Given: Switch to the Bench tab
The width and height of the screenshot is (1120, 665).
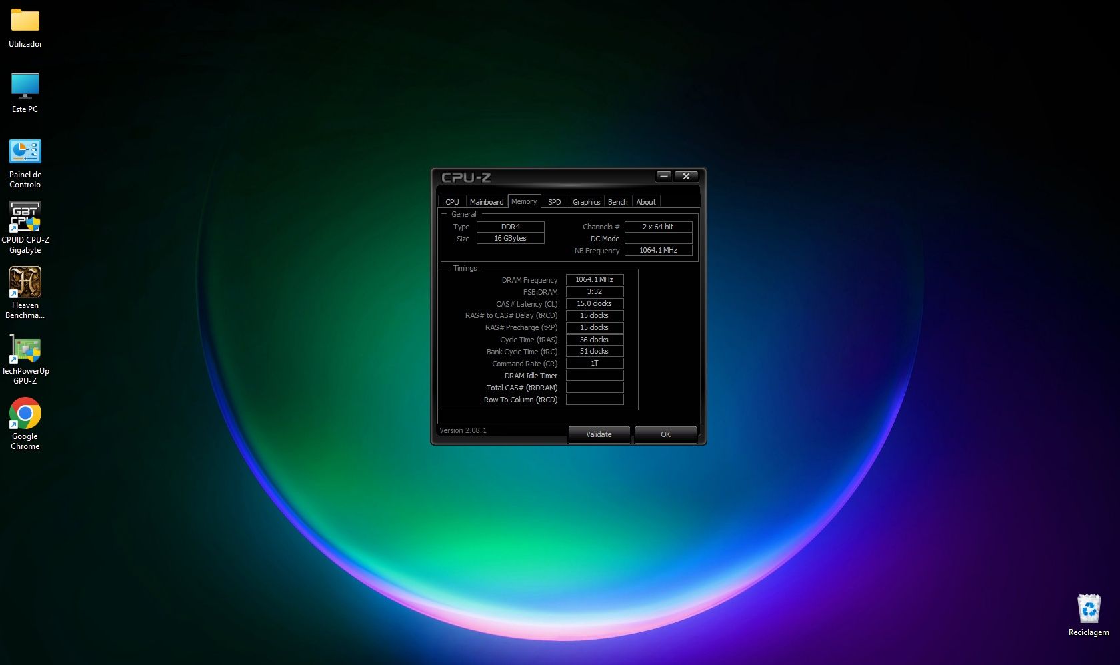Looking at the screenshot, I should click(618, 202).
